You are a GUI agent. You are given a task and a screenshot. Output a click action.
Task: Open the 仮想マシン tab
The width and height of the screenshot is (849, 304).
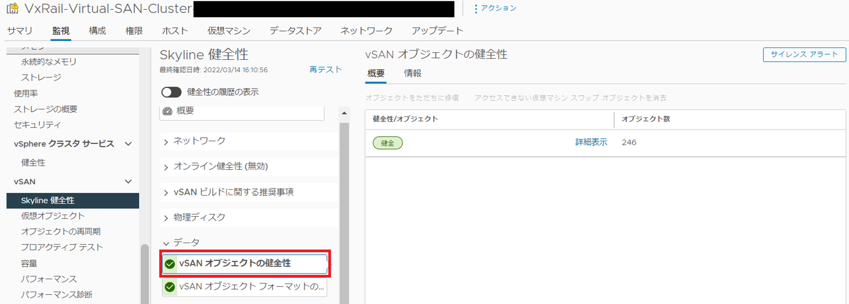pyautogui.click(x=229, y=31)
